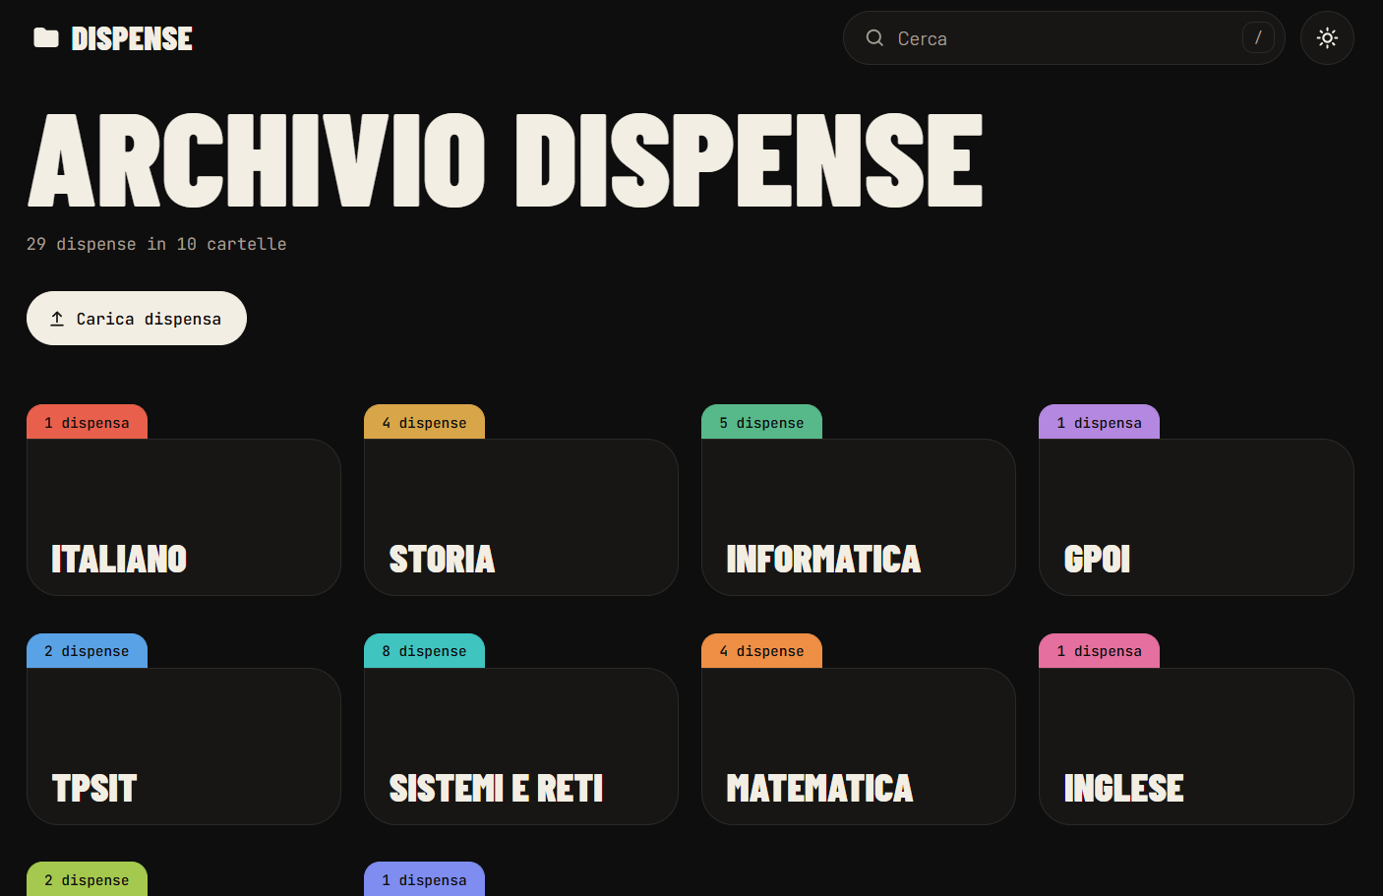The width and height of the screenshot is (1383, 896).
Task: Click the lime '2 dispense' tab in bottom row
Action: point(87,879)
